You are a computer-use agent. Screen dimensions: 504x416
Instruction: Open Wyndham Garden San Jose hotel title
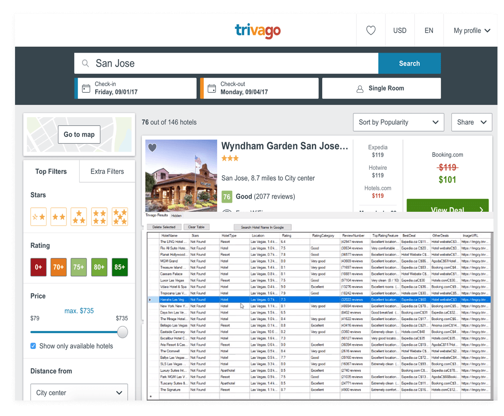point(284,146)
